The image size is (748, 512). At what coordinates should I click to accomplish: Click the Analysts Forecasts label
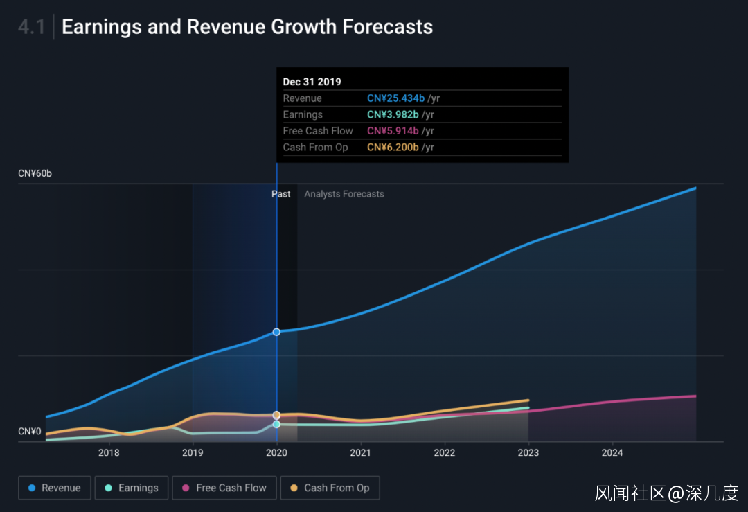click(344, 194)
